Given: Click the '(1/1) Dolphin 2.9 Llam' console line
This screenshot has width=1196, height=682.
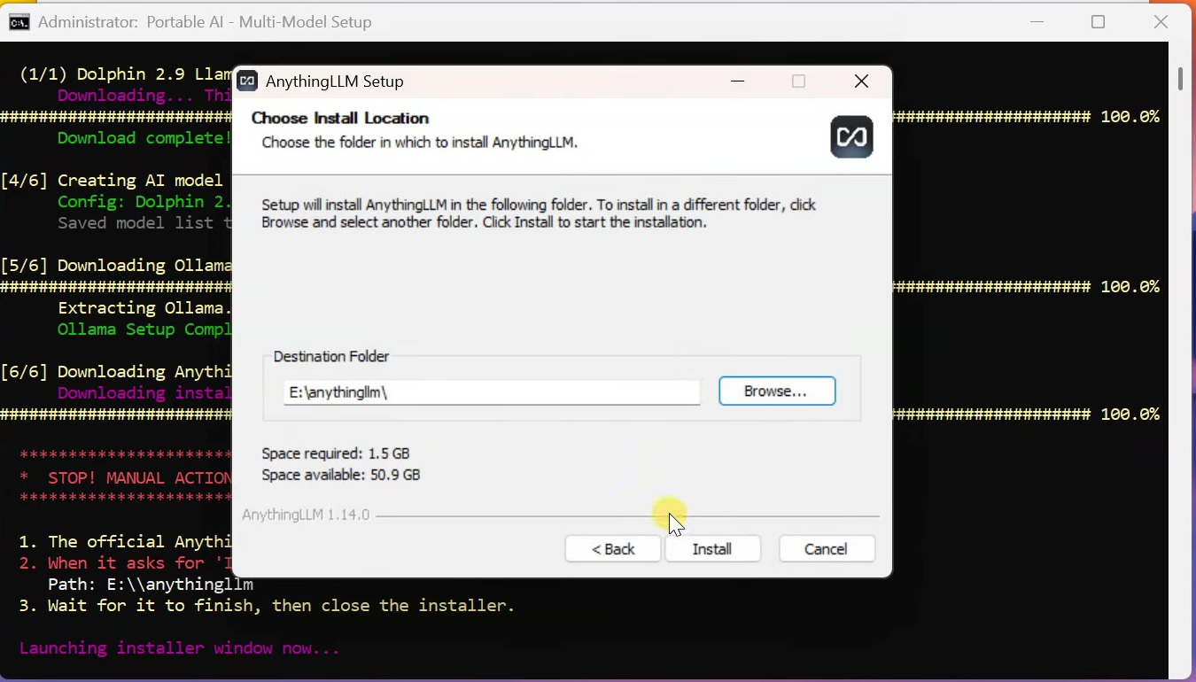Looking at the screenshot, I should pos(125,74).
